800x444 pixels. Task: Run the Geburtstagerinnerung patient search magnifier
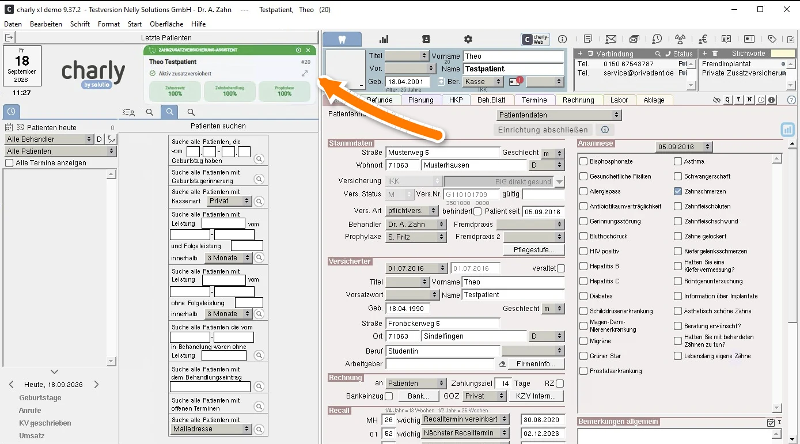click(259, 179)
